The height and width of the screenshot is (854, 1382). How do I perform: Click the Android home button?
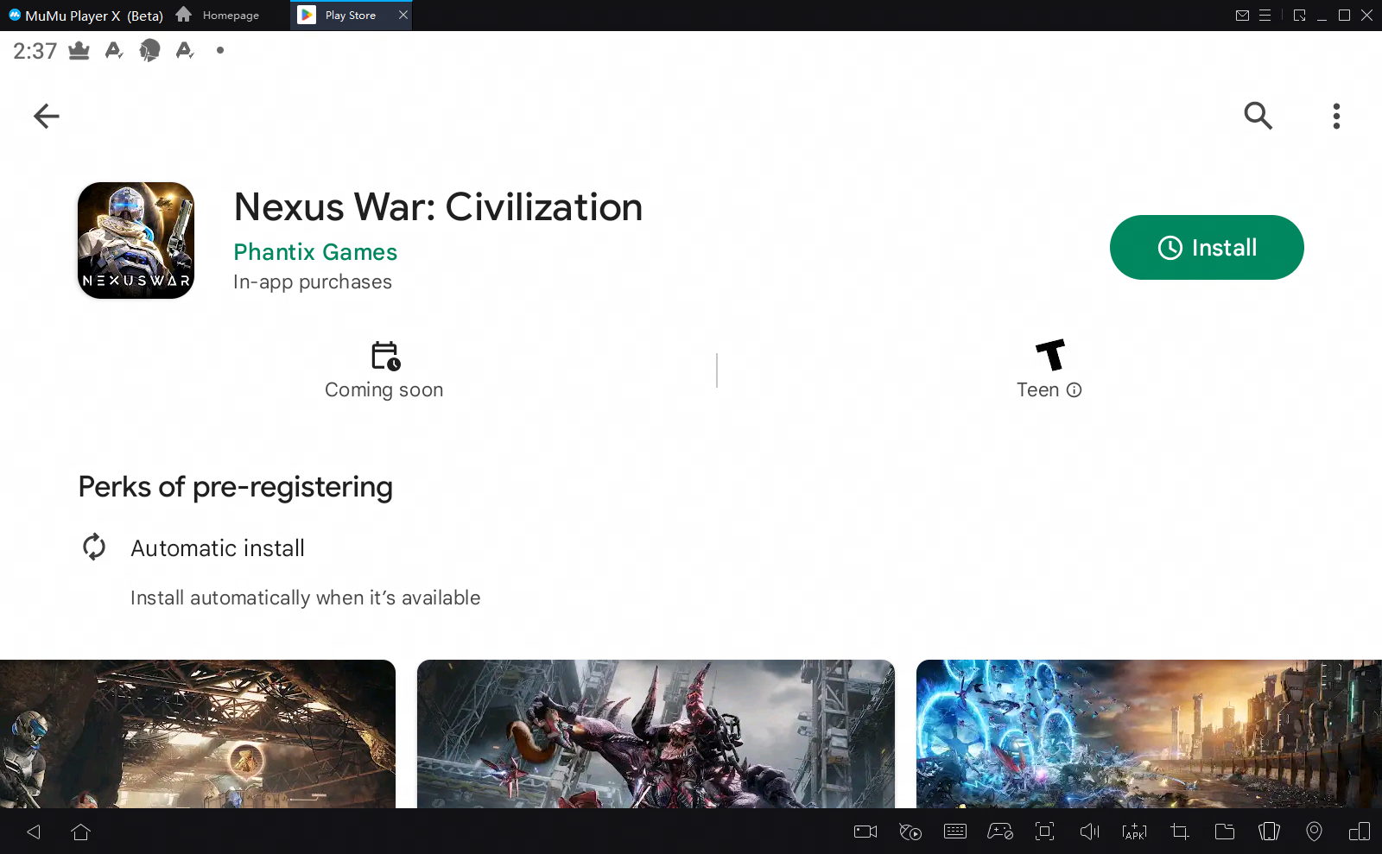(x=81, y=832)
